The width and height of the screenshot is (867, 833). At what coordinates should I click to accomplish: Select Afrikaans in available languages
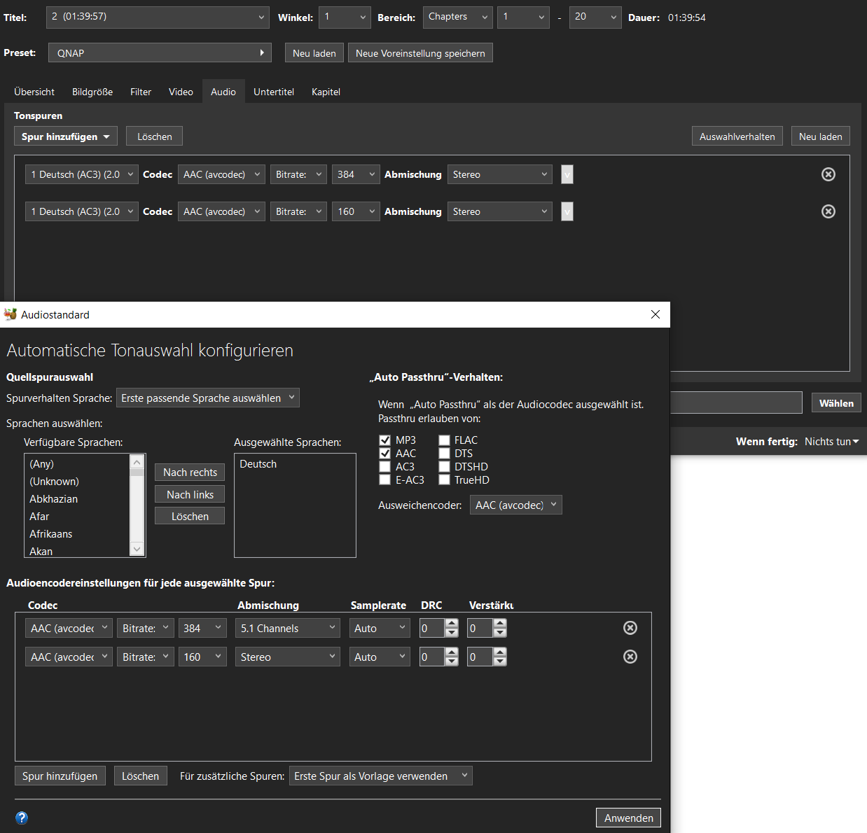[x=50, y=534]
